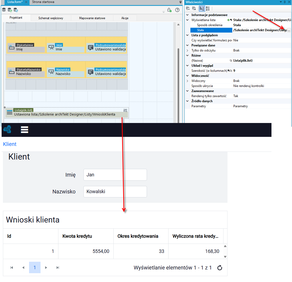Expand the Widoczny property
The image size is (292, 282).
(187, 81)
